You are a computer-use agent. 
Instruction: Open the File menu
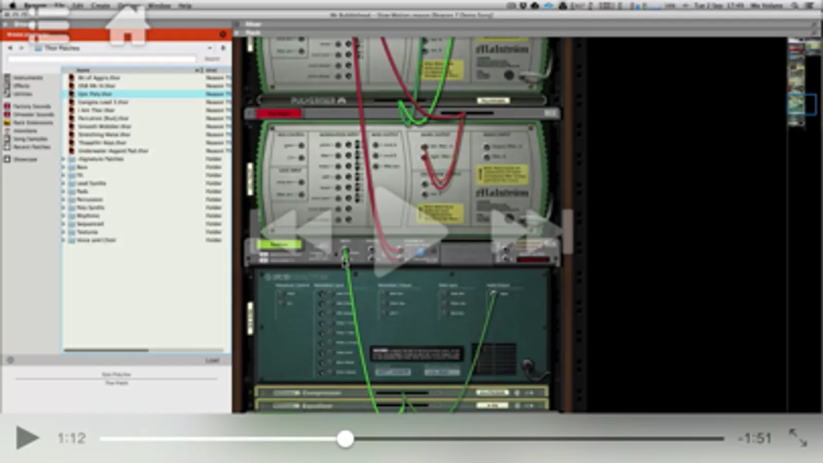[60, 6]
